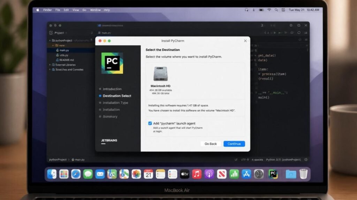
Task: Click the JETBRAINS logo in installer sidebar
Action: click(x=109, y=141)
